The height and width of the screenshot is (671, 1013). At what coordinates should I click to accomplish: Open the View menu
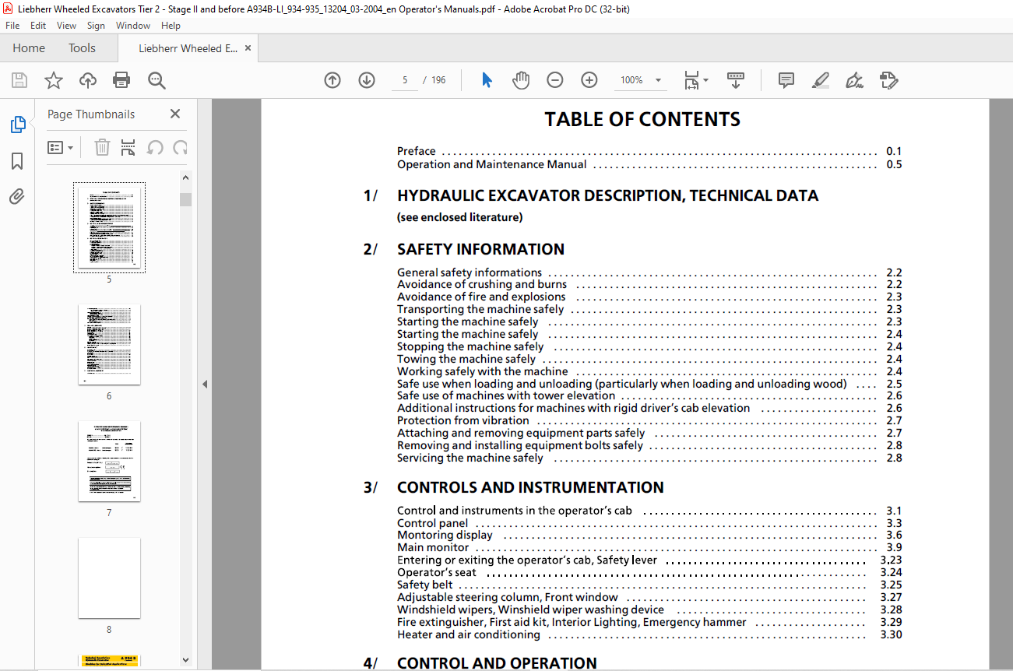tap(66, 26)
